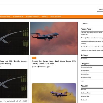Click the author icon beside Sarha
103x103 pixels.
(x=32, y=67)
